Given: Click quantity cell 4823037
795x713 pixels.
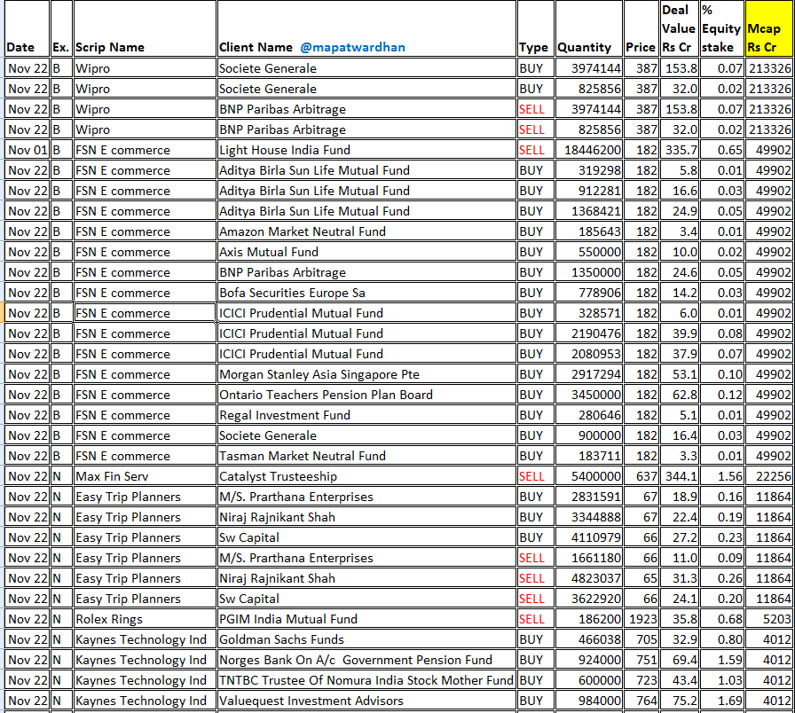Looking at the screenshot, I should coord(588,578).
